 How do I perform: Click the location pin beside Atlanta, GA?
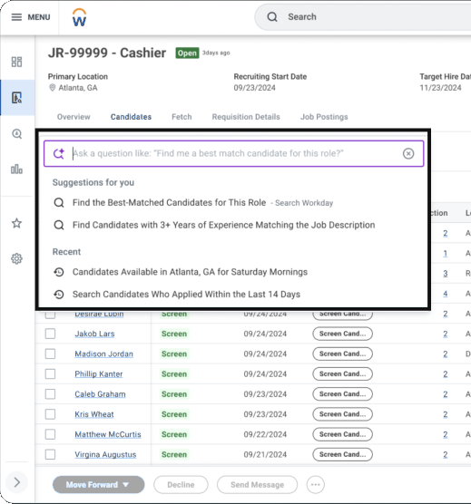coord(52,88)
